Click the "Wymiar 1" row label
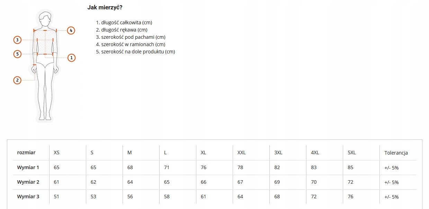Image resolution: width=429 pixels, height=209 pixels. [x=28, y=167]
